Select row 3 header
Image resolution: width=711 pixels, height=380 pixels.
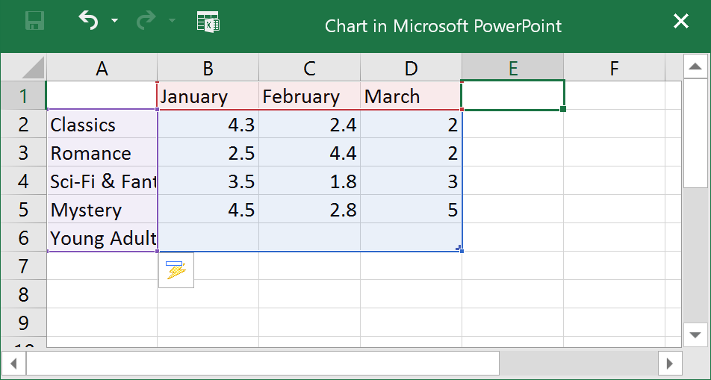click(24, 153)
